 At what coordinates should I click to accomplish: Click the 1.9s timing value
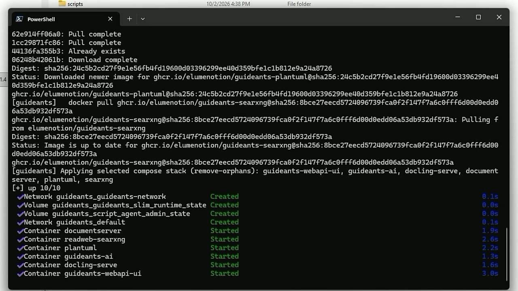(490, 231)
